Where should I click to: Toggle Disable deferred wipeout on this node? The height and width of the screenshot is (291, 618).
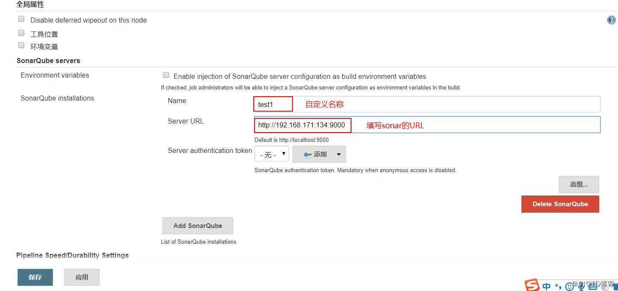pyautogui.click(x=21, y=19)
